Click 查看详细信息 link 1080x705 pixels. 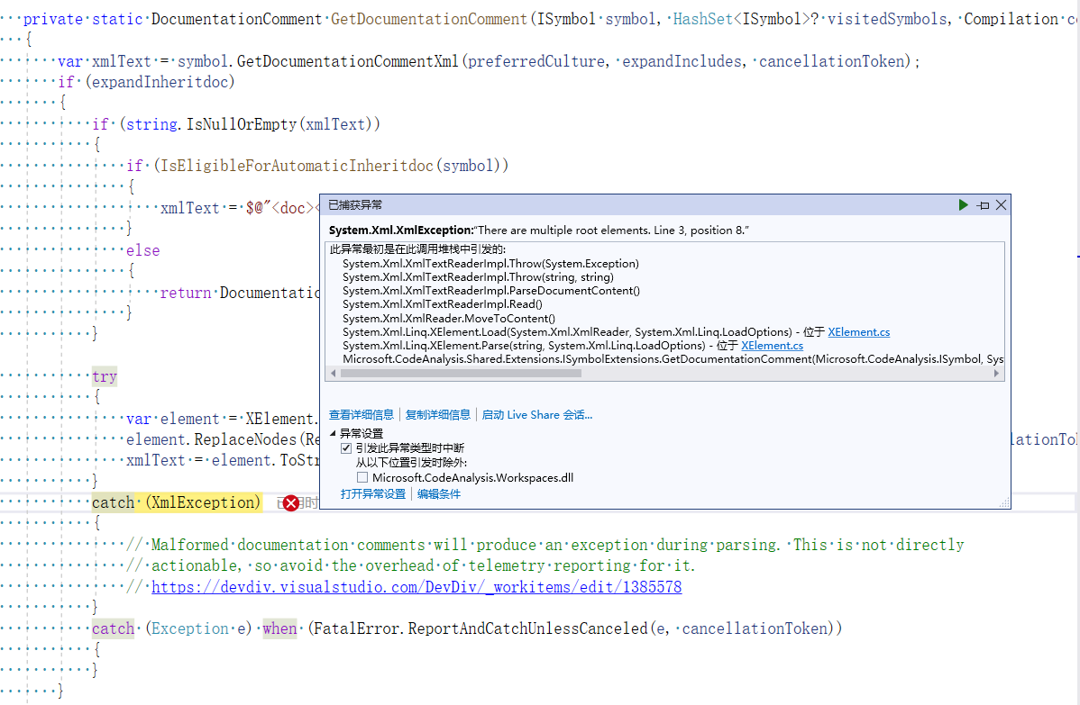pos(361,415)
